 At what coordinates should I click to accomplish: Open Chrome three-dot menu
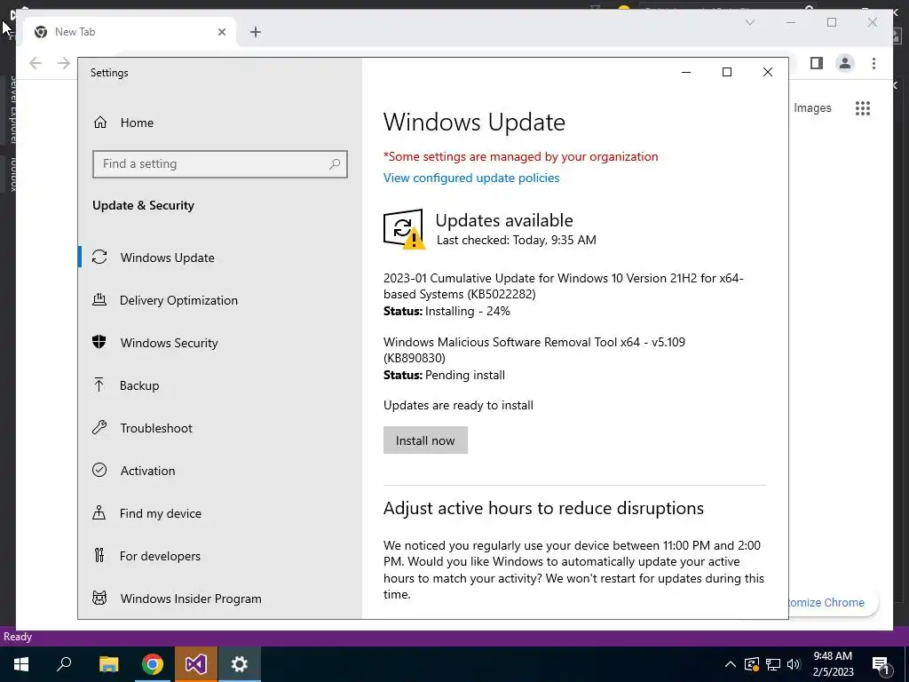click(x=873, y=63)
